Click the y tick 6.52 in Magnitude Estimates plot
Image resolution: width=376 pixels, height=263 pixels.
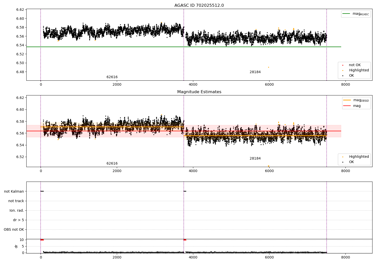coord(20,157)
